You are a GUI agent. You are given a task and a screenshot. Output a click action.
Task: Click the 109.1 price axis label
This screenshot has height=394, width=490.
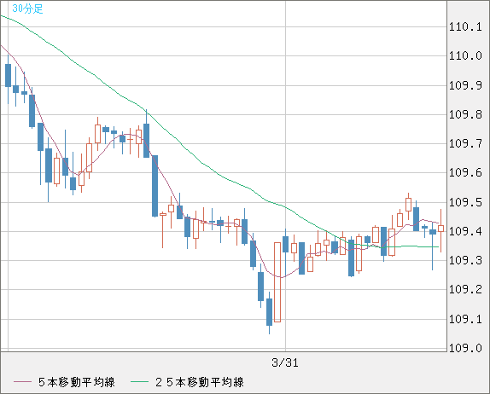465,319
